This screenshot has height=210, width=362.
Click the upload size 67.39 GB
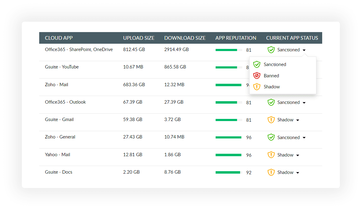(133, 102)
